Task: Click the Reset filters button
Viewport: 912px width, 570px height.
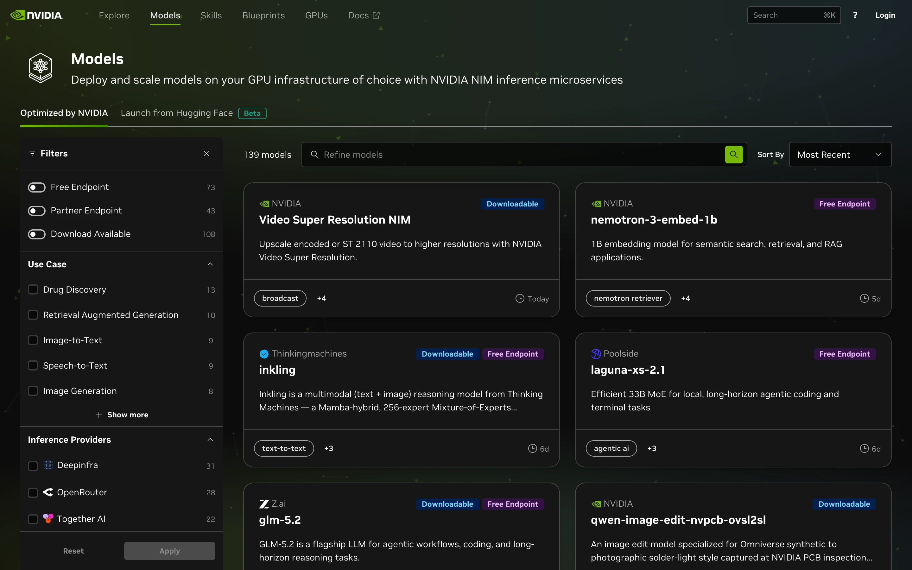Action: (73, 551)
